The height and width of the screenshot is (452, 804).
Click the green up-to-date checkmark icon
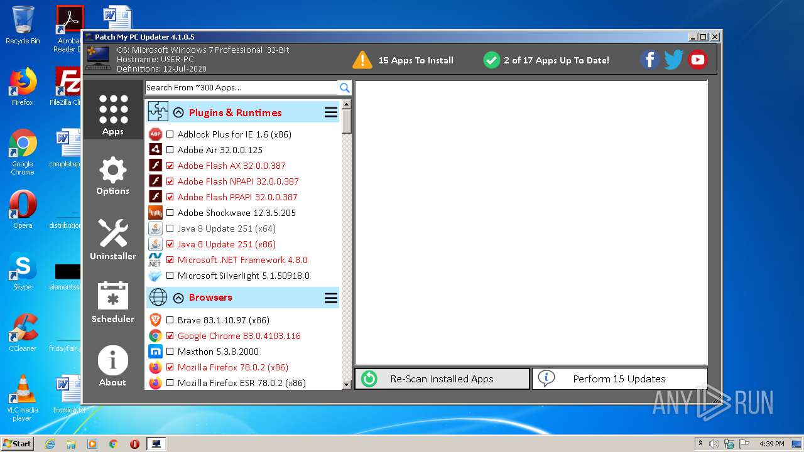[491, 60]
